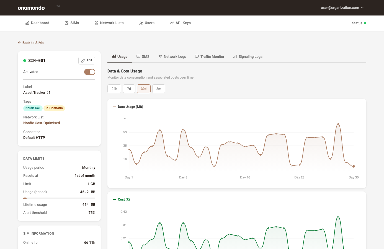Click the 45.2 MB usage value
This screenshot has height=249, width=384.
pyautogui.click(x=88, y=192)
